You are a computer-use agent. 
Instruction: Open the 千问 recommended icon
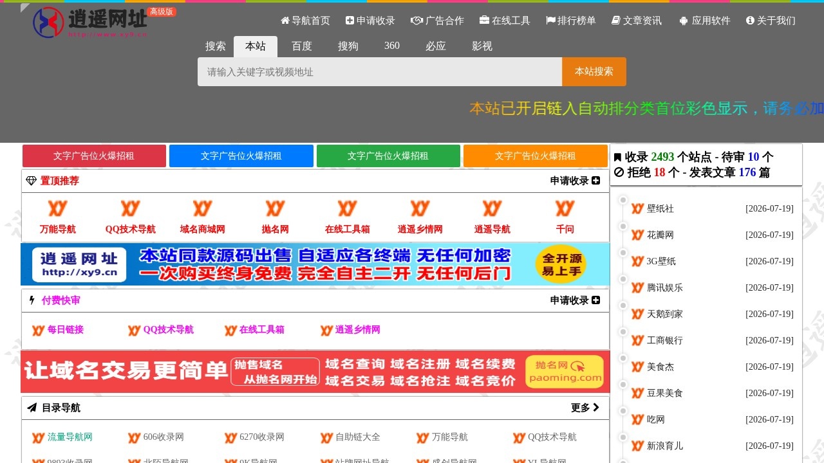coord(565,217)
